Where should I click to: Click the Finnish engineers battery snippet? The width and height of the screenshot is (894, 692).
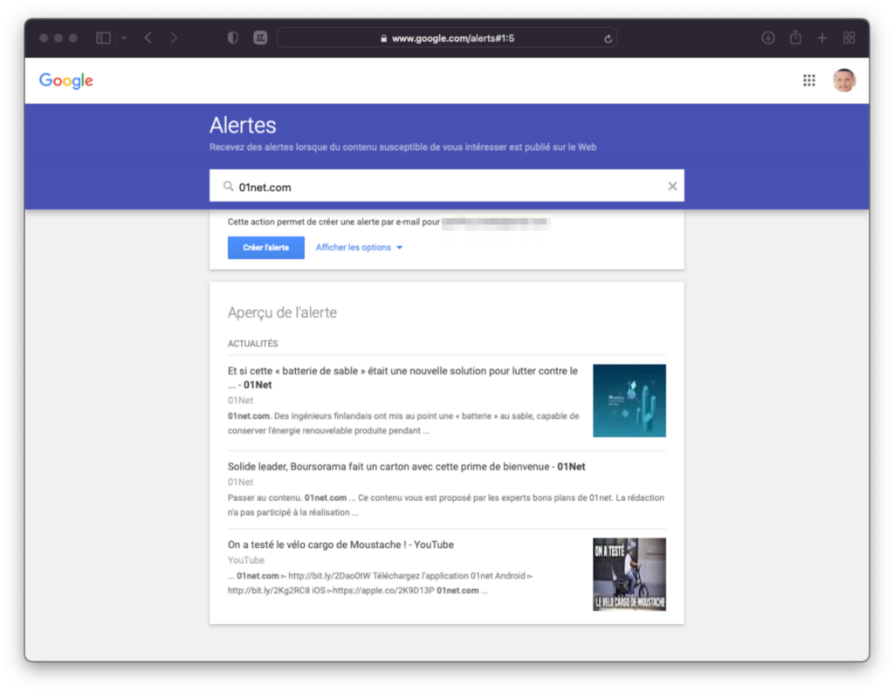coord(403,423)
